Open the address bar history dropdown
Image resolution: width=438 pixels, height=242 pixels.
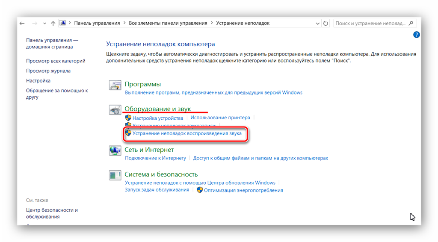pyautogui.click(x=317, y=24)
